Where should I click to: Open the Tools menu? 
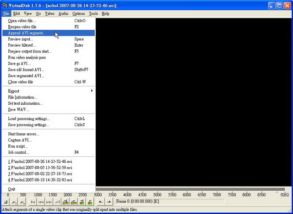point(93,14)
